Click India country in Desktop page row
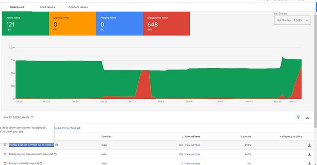Screen dimensions: 317x165 pos(104,145)
